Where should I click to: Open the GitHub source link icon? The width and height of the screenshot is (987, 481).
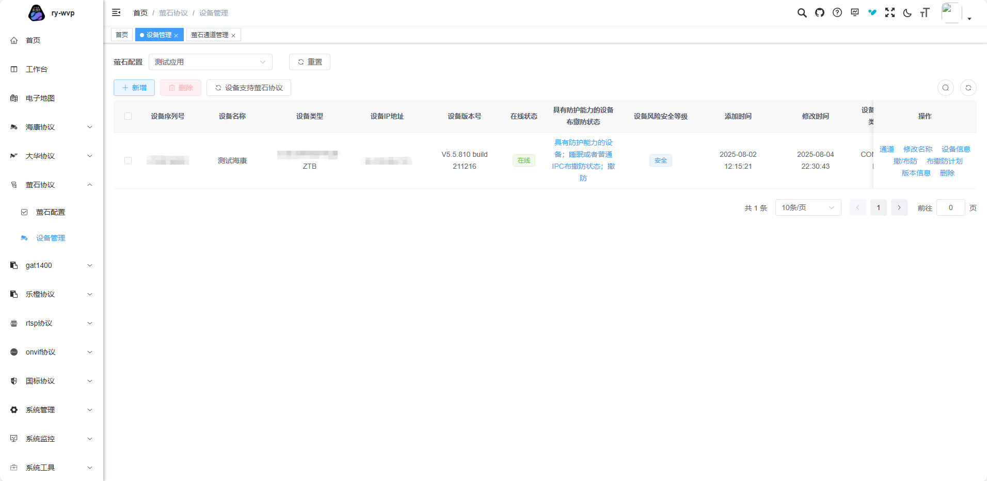820,13
